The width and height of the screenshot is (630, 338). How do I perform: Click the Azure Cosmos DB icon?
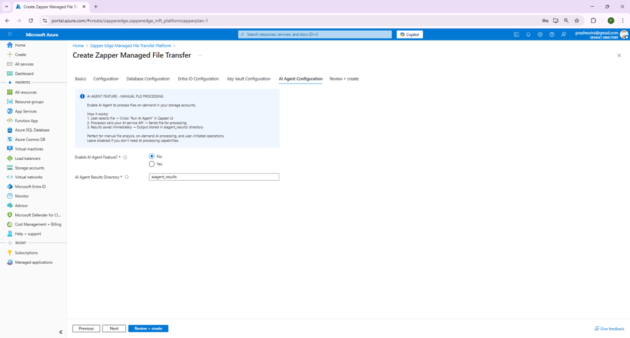tap(10, 140)
